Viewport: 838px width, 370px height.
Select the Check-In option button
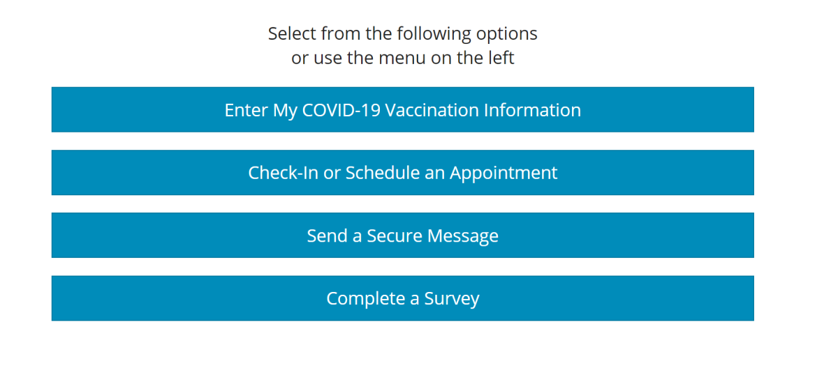(x=402, y=173)
